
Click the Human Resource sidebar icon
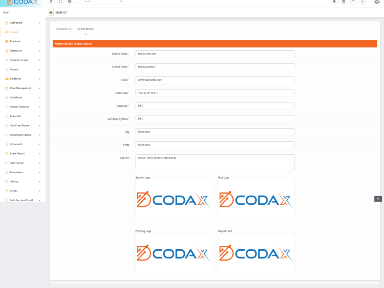[x=7, y=107]
